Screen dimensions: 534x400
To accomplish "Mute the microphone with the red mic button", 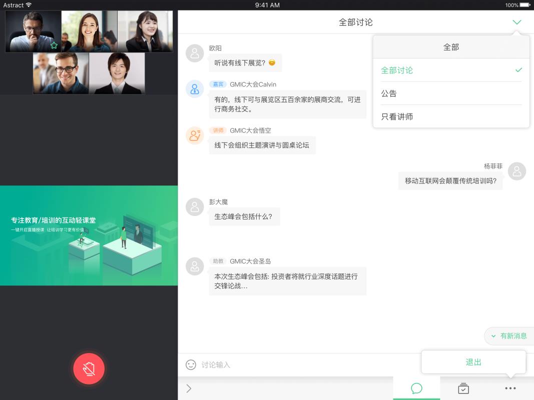I will (89, 368).
